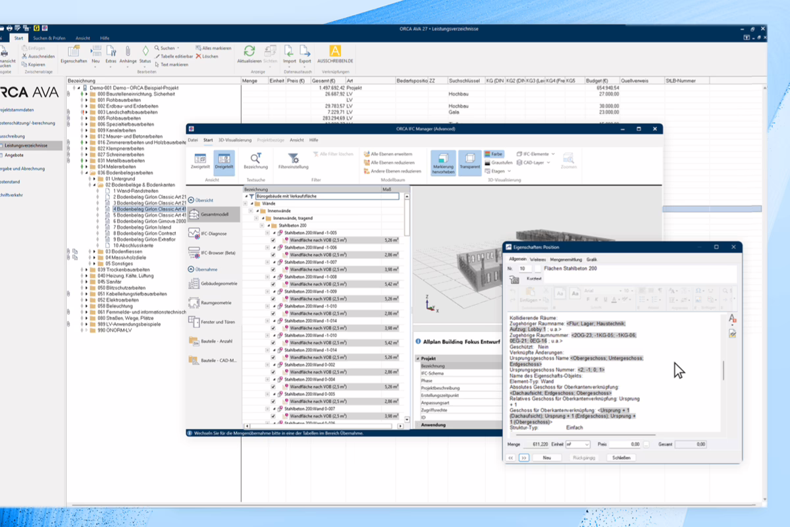Image resolution: width=790 pixels, height=527 pixels.
Task: Open the 3D-Visualisierung ribbon tab
Action: (x=235, y=140)
